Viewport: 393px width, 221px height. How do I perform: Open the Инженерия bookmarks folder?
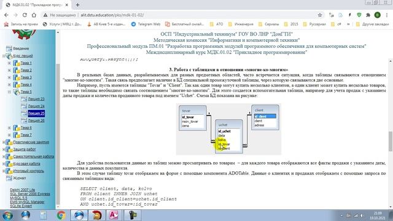tap(241, 24)
